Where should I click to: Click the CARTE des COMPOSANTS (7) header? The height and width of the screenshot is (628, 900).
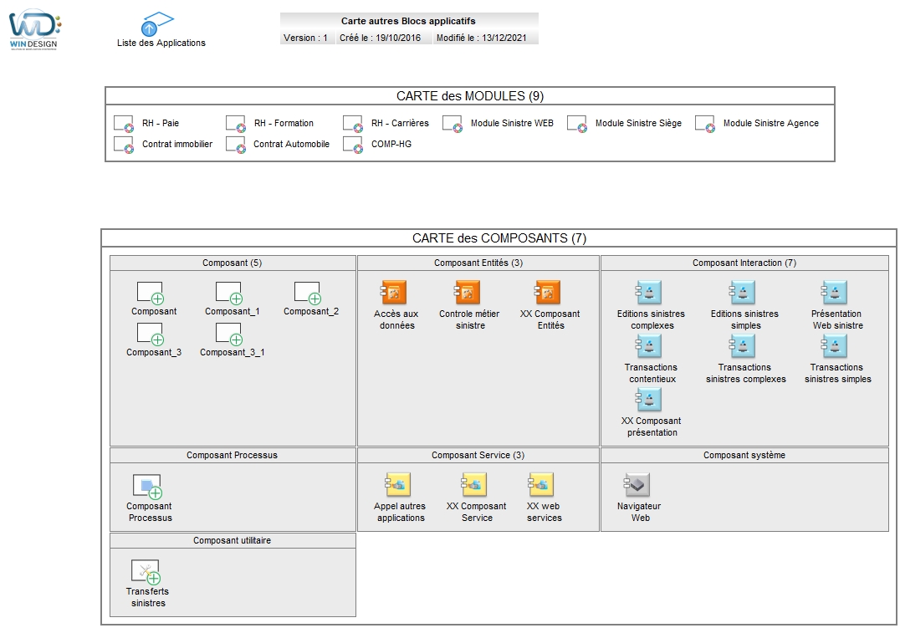pos(499,238)
